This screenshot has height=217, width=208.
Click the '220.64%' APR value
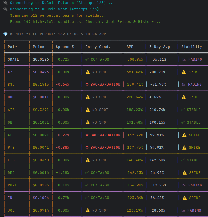[x=135, y=97]
